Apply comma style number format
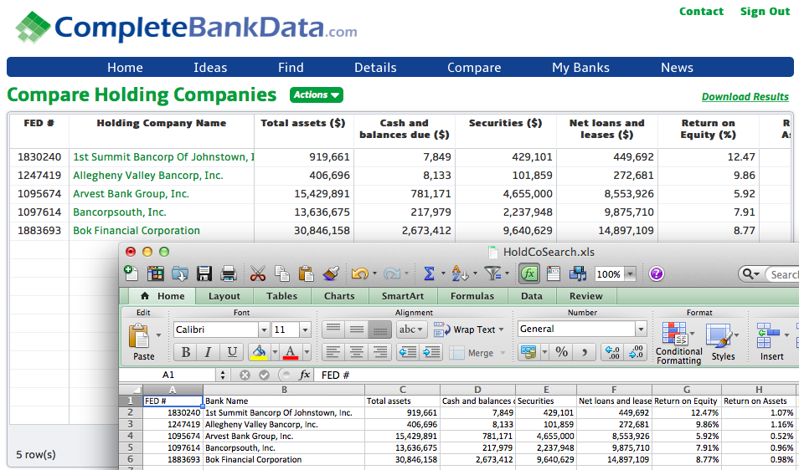 tap(584, 352)
